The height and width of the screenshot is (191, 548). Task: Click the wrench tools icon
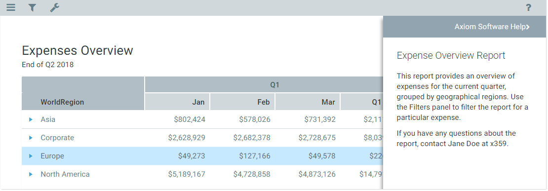(54, 7)
